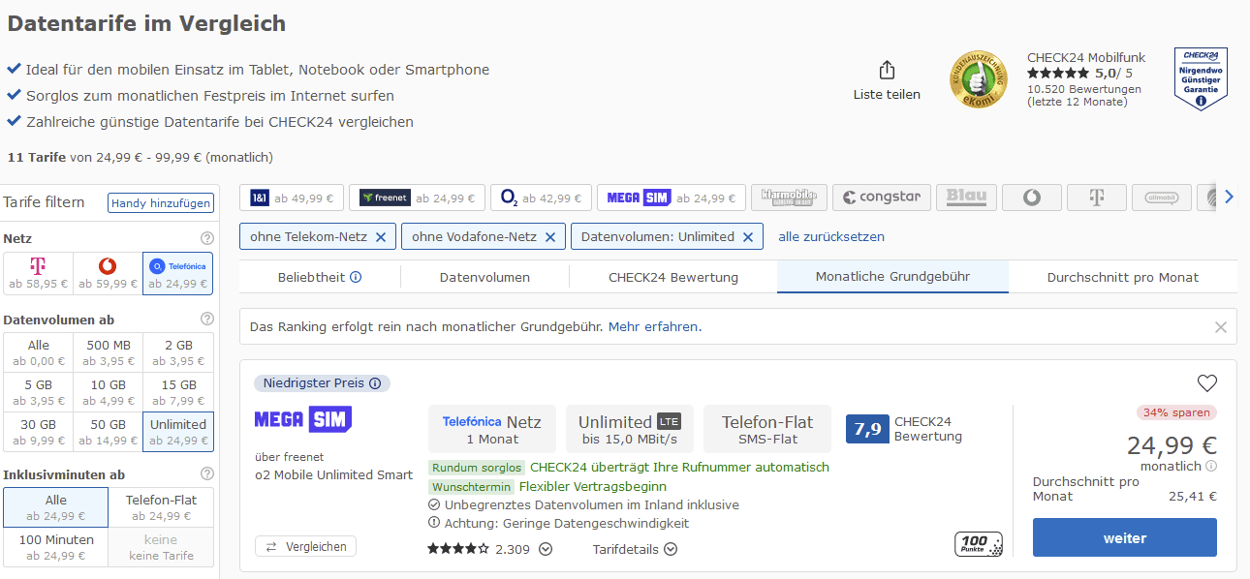
Task: Select Inklusivminuten Telefon-Flat option
Action: [x=161, y=507]
